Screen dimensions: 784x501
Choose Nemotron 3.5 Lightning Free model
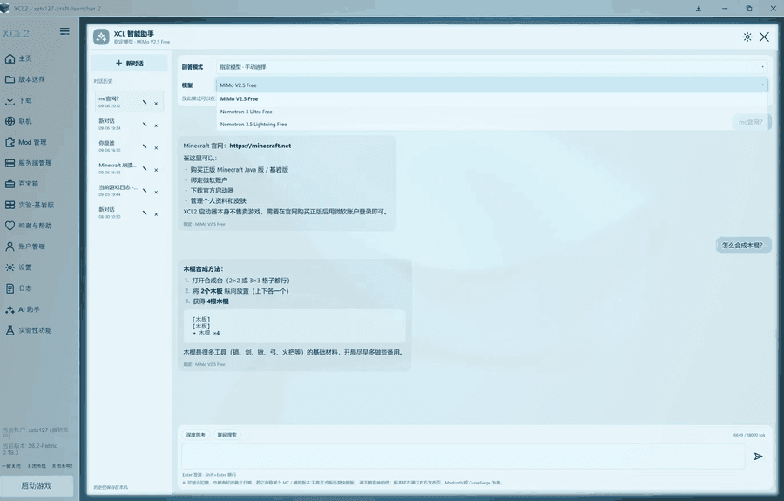[492, 124]
